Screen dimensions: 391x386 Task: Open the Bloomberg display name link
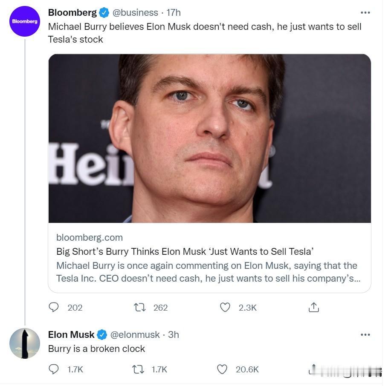[72, 13]
